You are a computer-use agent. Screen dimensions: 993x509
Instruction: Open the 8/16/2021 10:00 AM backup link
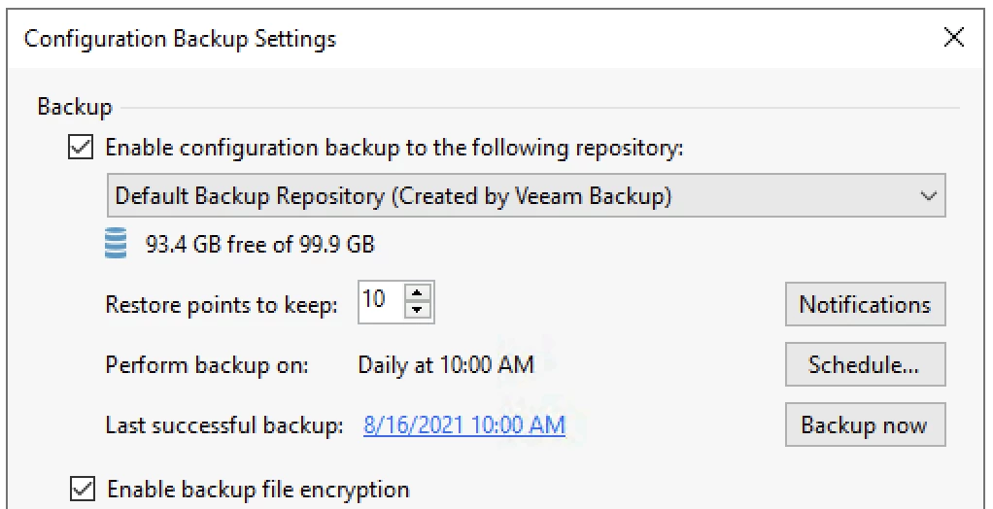464,425
